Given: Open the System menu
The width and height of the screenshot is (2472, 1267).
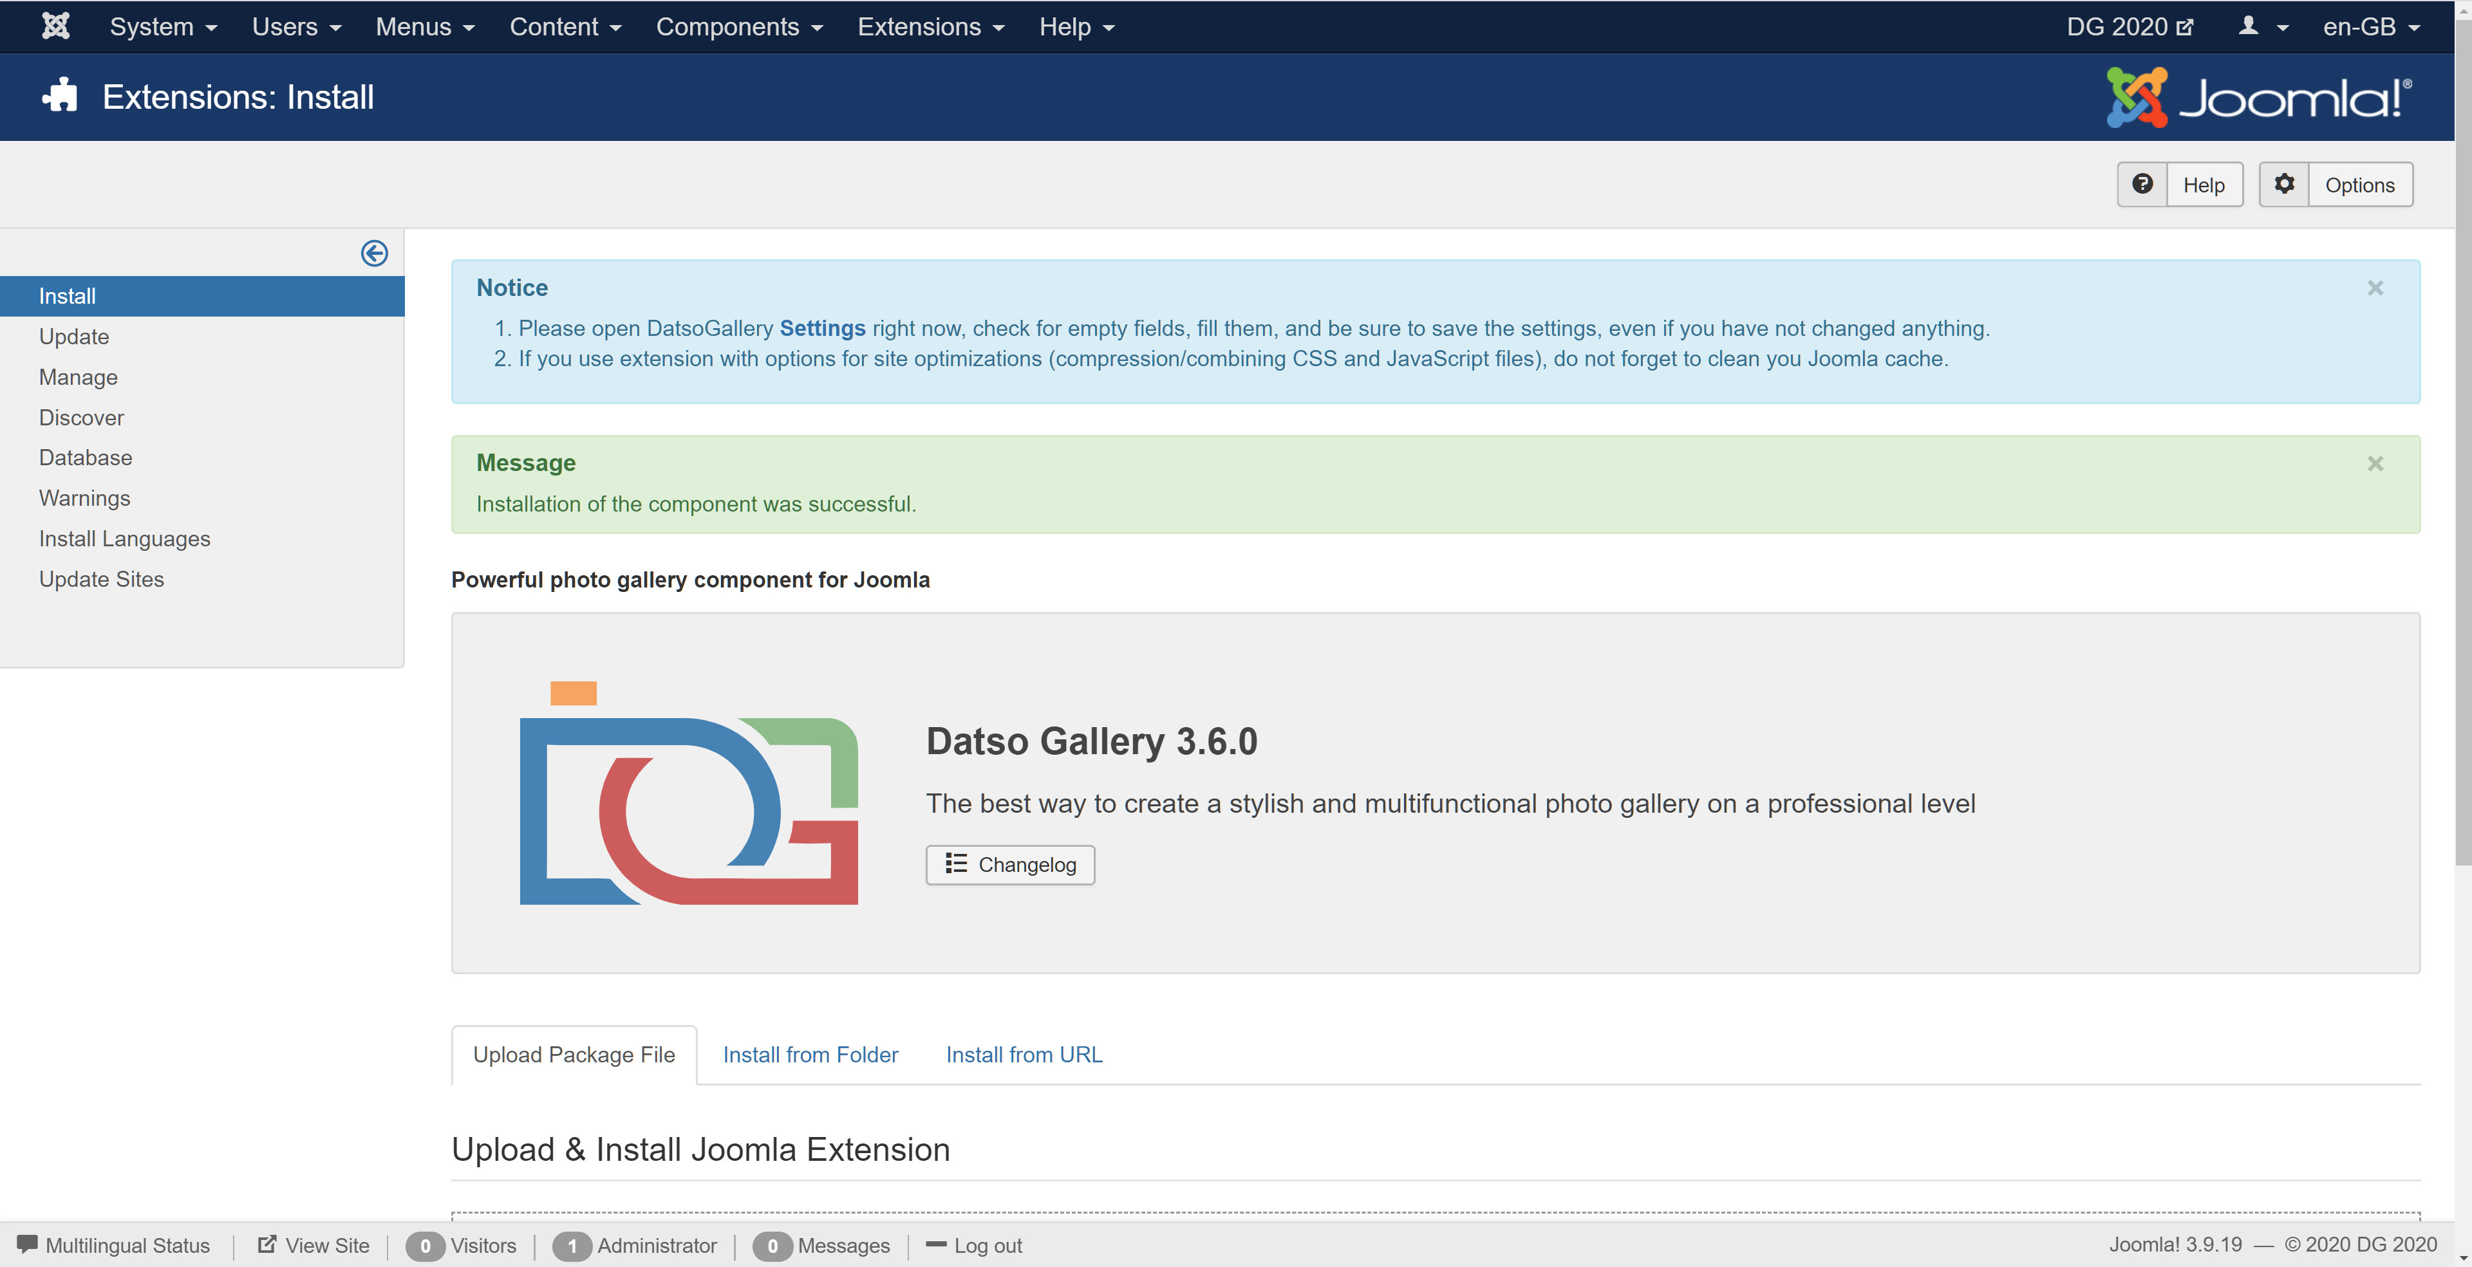Looking at the screenshot, I should (x=163, y=27).
